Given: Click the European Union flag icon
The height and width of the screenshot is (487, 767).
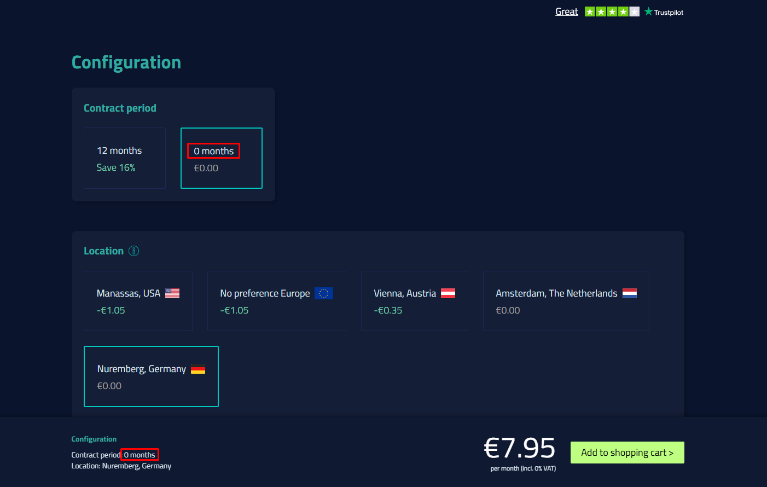Looking at the screenshot, I should [x=324, y=293].
